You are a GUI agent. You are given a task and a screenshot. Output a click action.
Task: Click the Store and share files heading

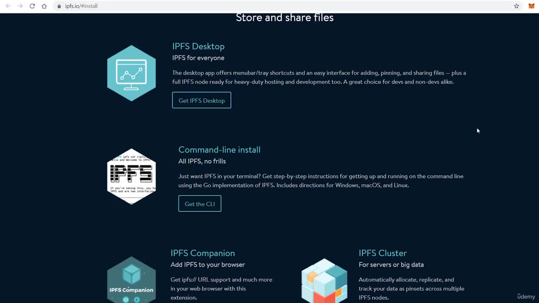coord(285,18)
